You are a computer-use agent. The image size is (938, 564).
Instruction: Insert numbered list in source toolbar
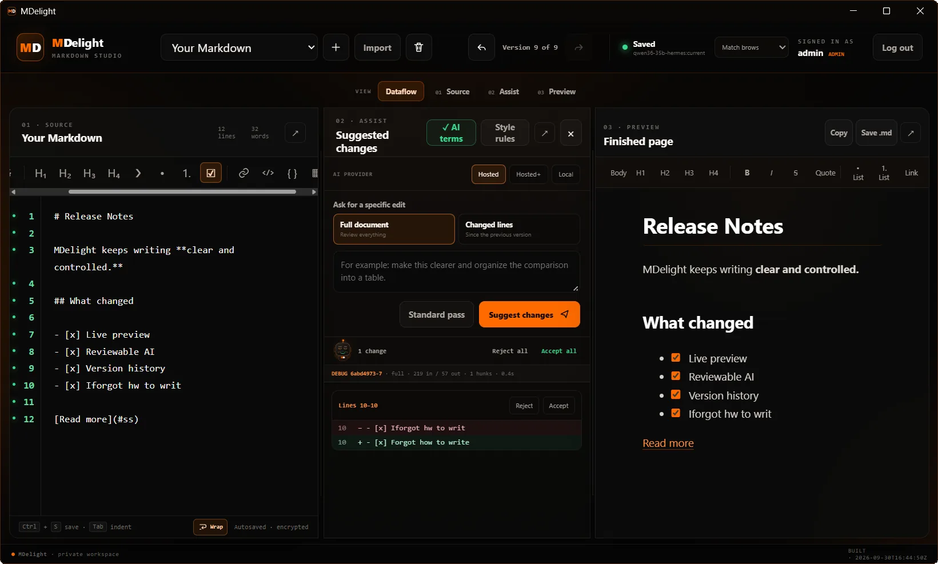tap(186, 173)
